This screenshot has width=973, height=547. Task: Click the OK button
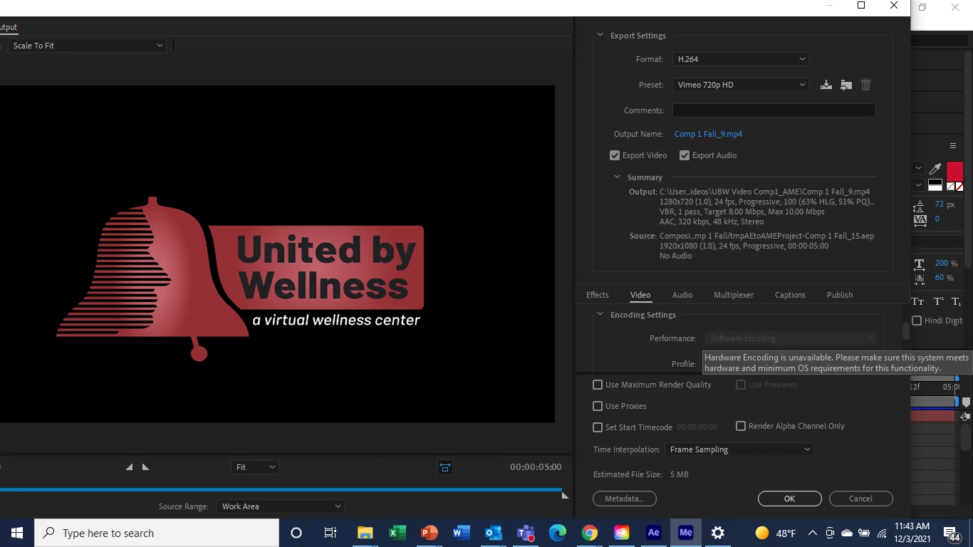[x=789, y=499]
